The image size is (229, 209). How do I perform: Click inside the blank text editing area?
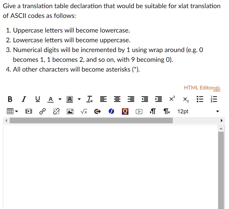tap(108, 163)
